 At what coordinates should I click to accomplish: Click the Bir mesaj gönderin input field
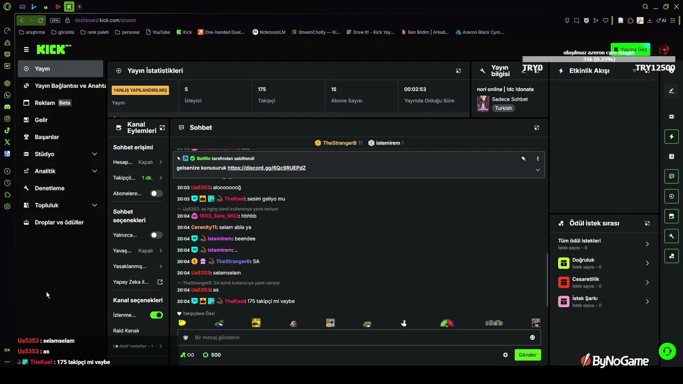pyautogui.click(x=359, y=338)
